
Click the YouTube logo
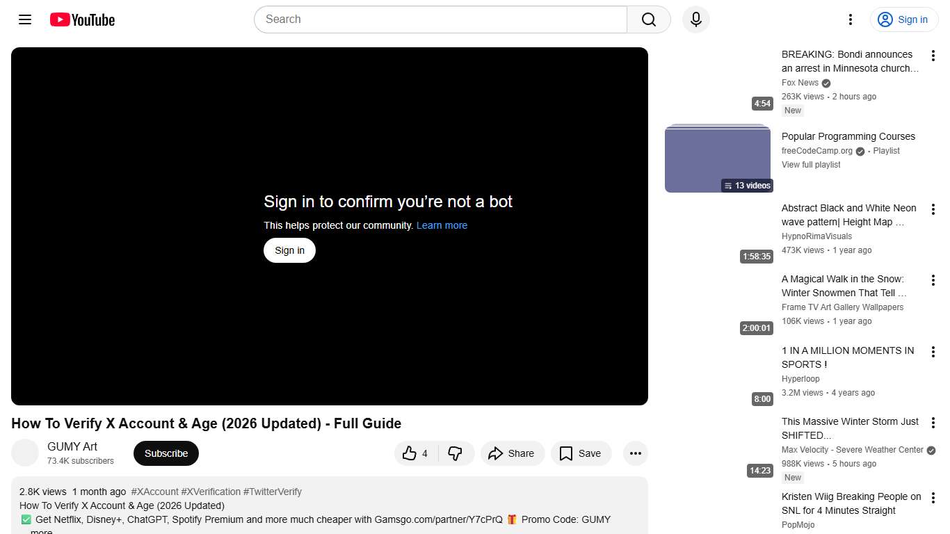pyautogui.click(x=81, y=19)
